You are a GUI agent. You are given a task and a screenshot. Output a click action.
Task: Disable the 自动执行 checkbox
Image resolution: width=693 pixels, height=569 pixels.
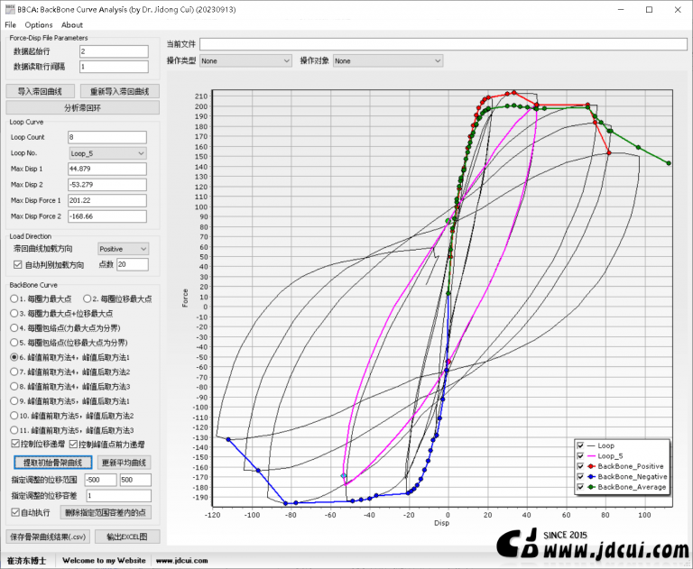14,512
